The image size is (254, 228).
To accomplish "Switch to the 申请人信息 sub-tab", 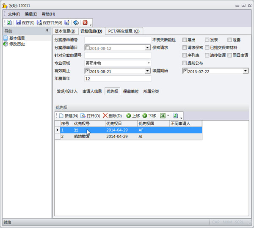I will [92, 91].
